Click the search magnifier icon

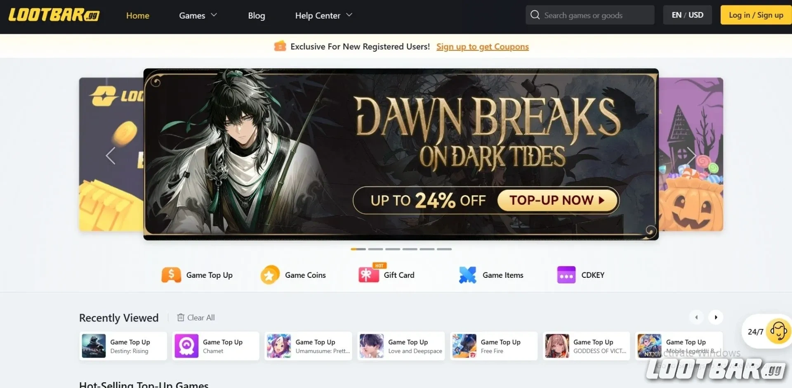[535, 15]
